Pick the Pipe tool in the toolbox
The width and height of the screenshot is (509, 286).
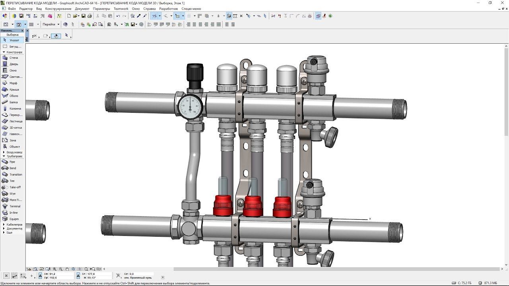(11, 162)
